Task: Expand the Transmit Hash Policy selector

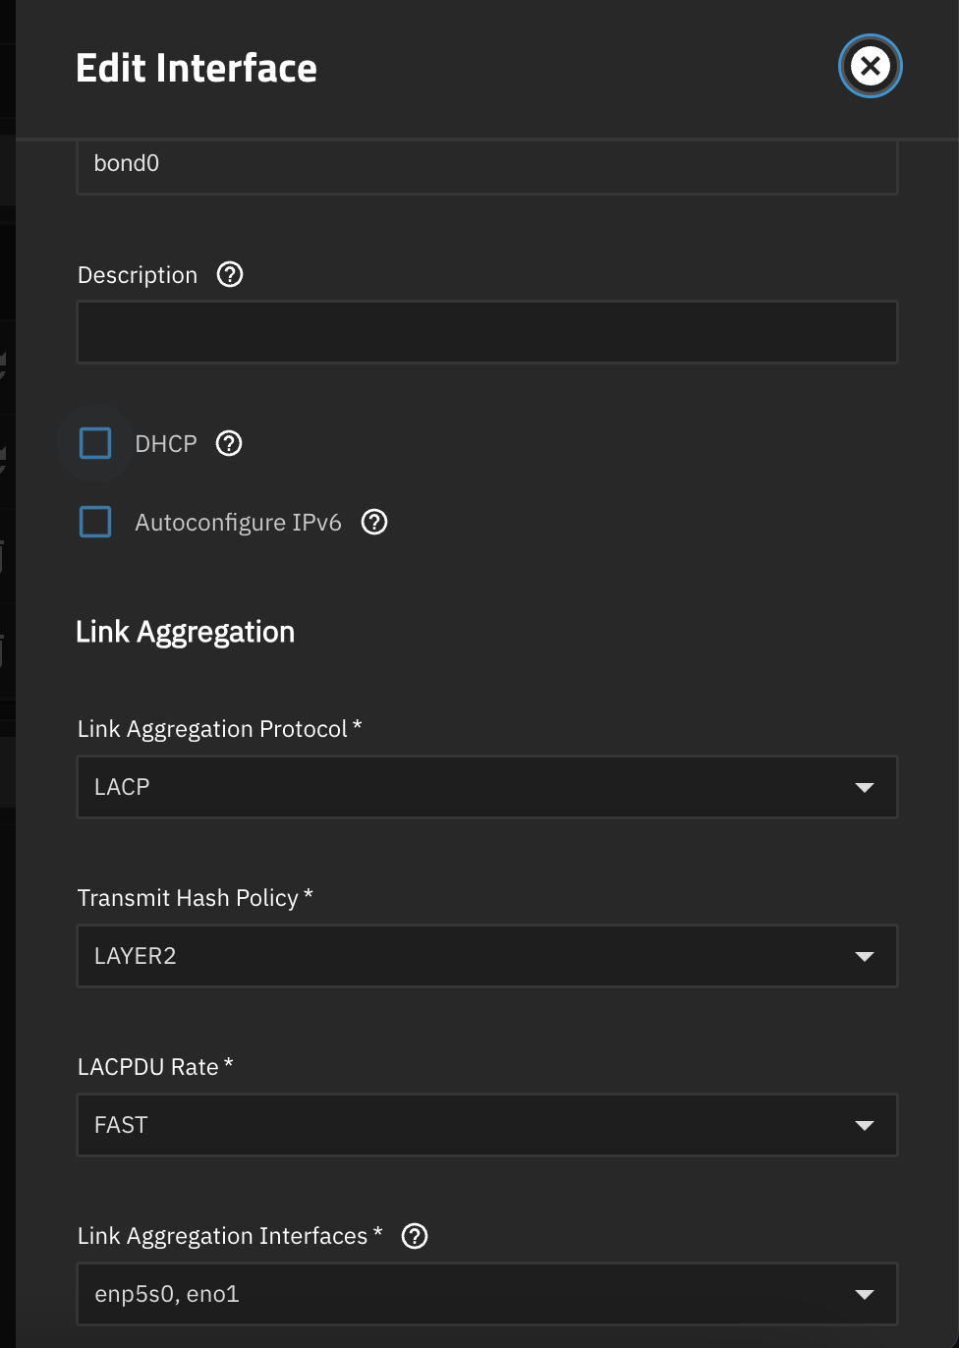Action: coord(487,956)
